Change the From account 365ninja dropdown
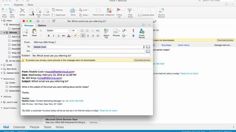This screenshot has height=132, width=236. (45, 42)
